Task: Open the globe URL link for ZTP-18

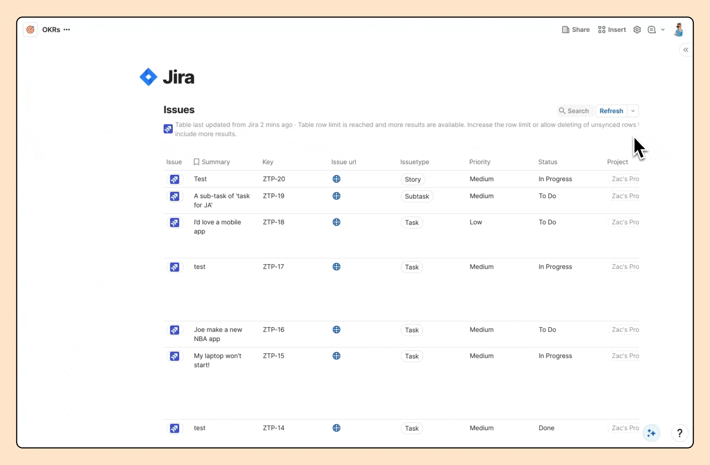Action: (x=336, y=222)
